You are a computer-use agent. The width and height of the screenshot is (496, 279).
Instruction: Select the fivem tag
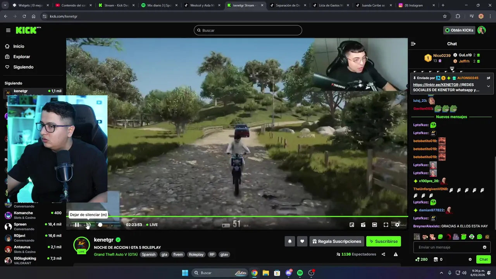pyautogui.click(x=178, y=255)
